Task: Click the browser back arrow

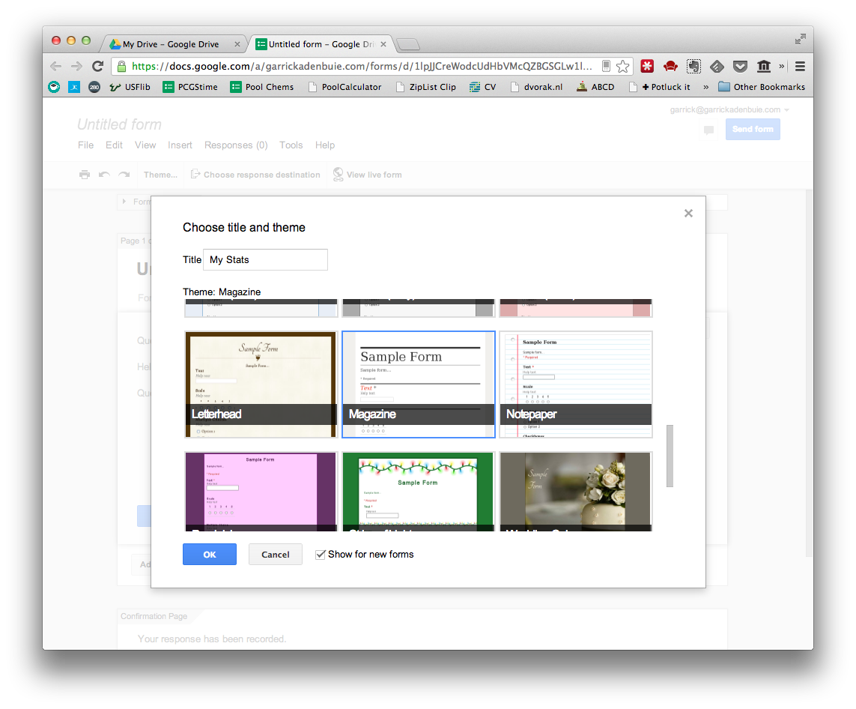Action: [x=55, y=67]
